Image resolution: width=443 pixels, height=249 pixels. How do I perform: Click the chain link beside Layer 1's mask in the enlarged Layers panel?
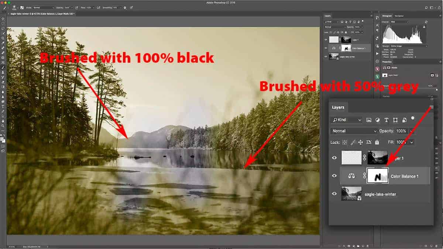pyautogui.click(x=364, y=158)
